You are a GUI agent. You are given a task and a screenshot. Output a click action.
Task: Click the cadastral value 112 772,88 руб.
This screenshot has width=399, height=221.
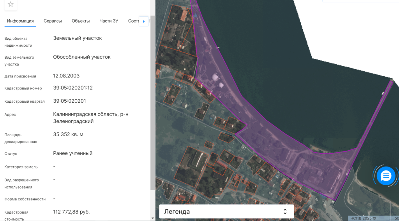tap(71, 212)
